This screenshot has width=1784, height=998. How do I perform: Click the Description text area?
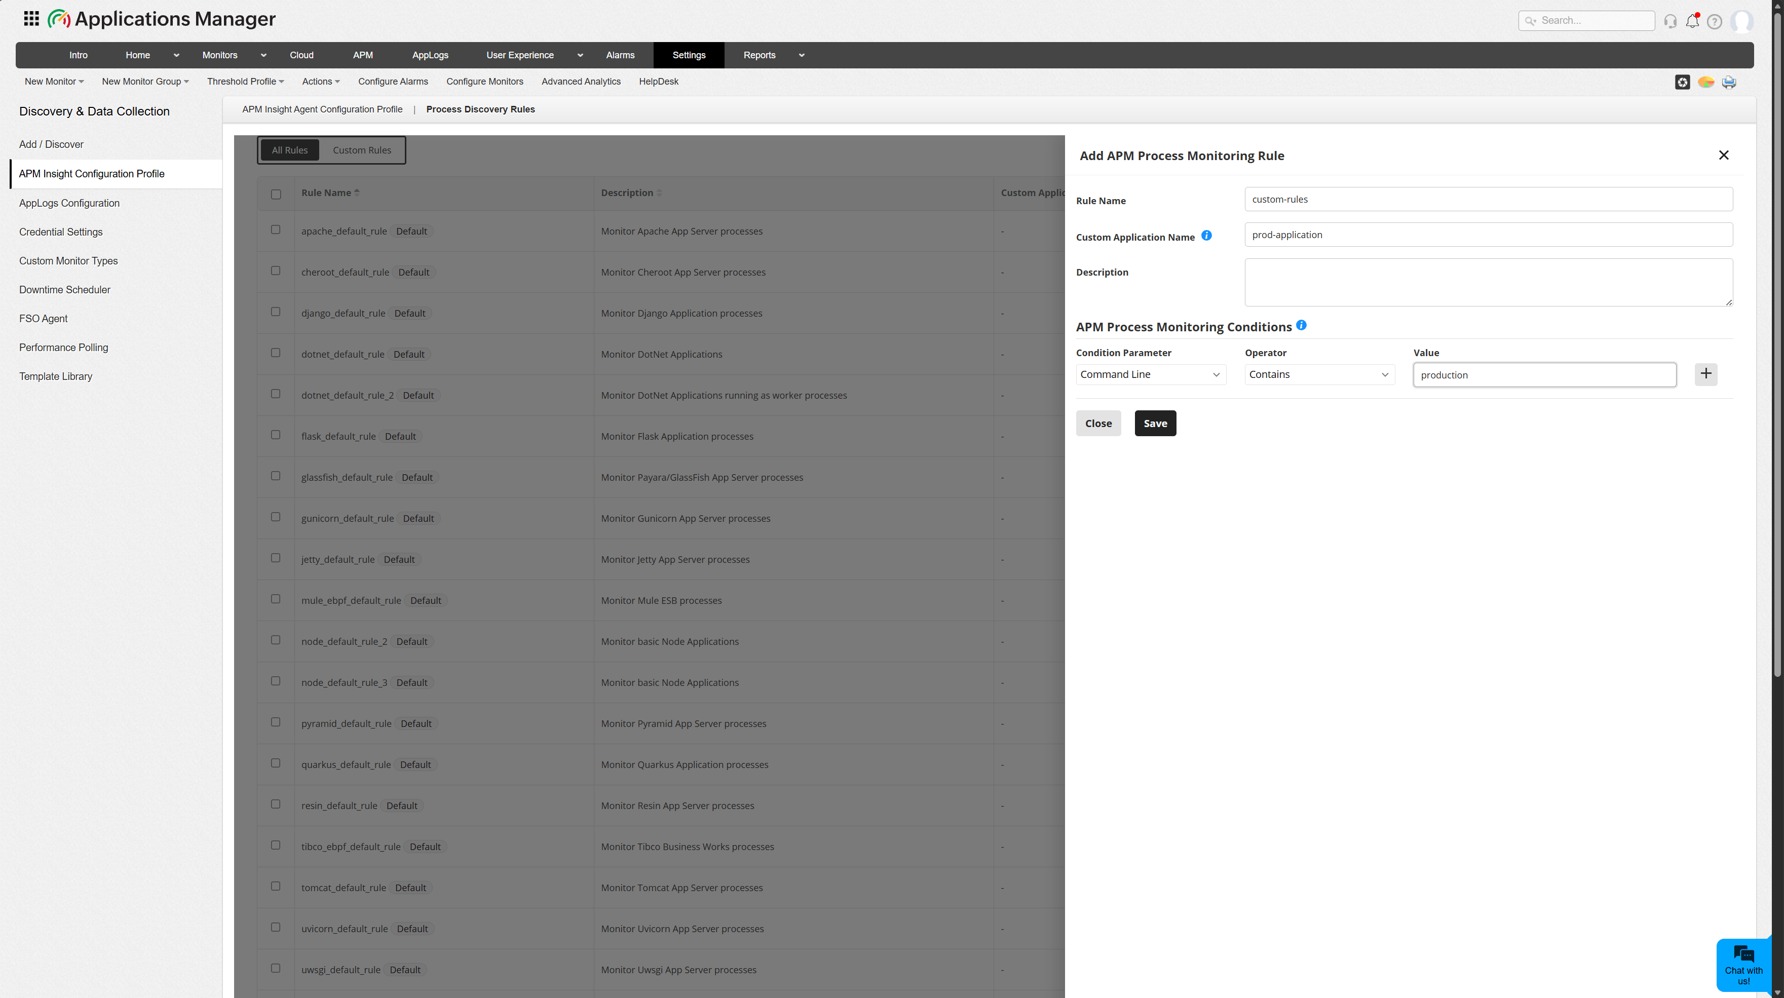click(1488, 283)
